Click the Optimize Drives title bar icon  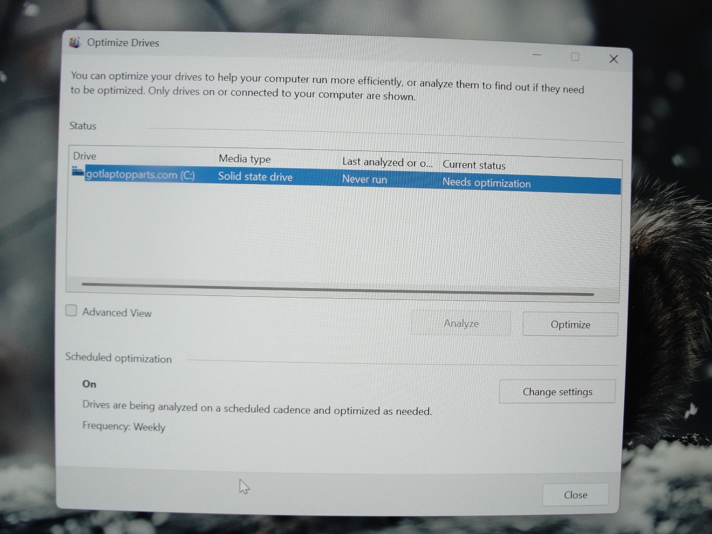click(75, 42)
